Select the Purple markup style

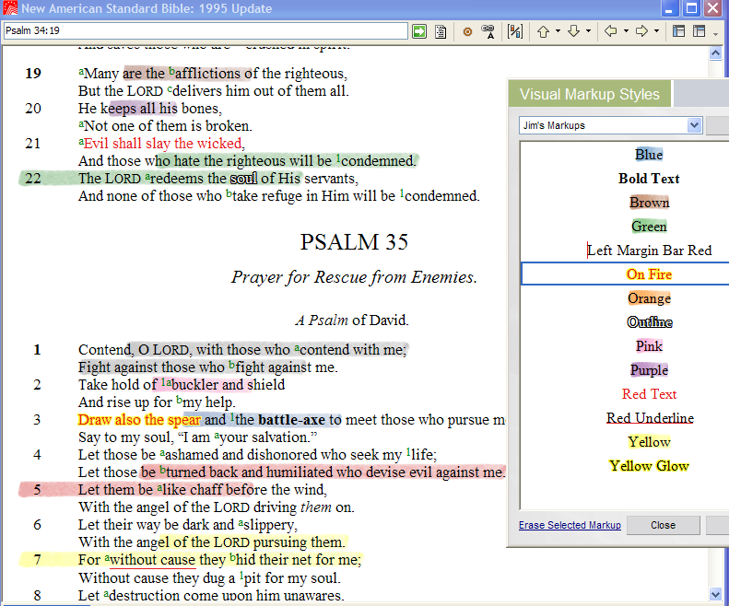pyautogui.click(x=649, y=370)
